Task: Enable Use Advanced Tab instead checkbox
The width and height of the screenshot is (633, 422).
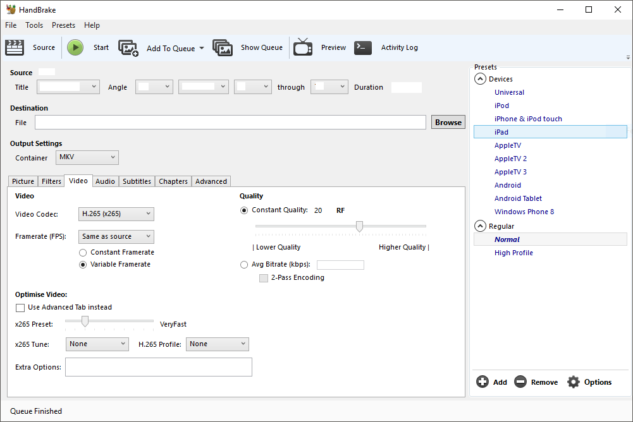Action: 20,308
